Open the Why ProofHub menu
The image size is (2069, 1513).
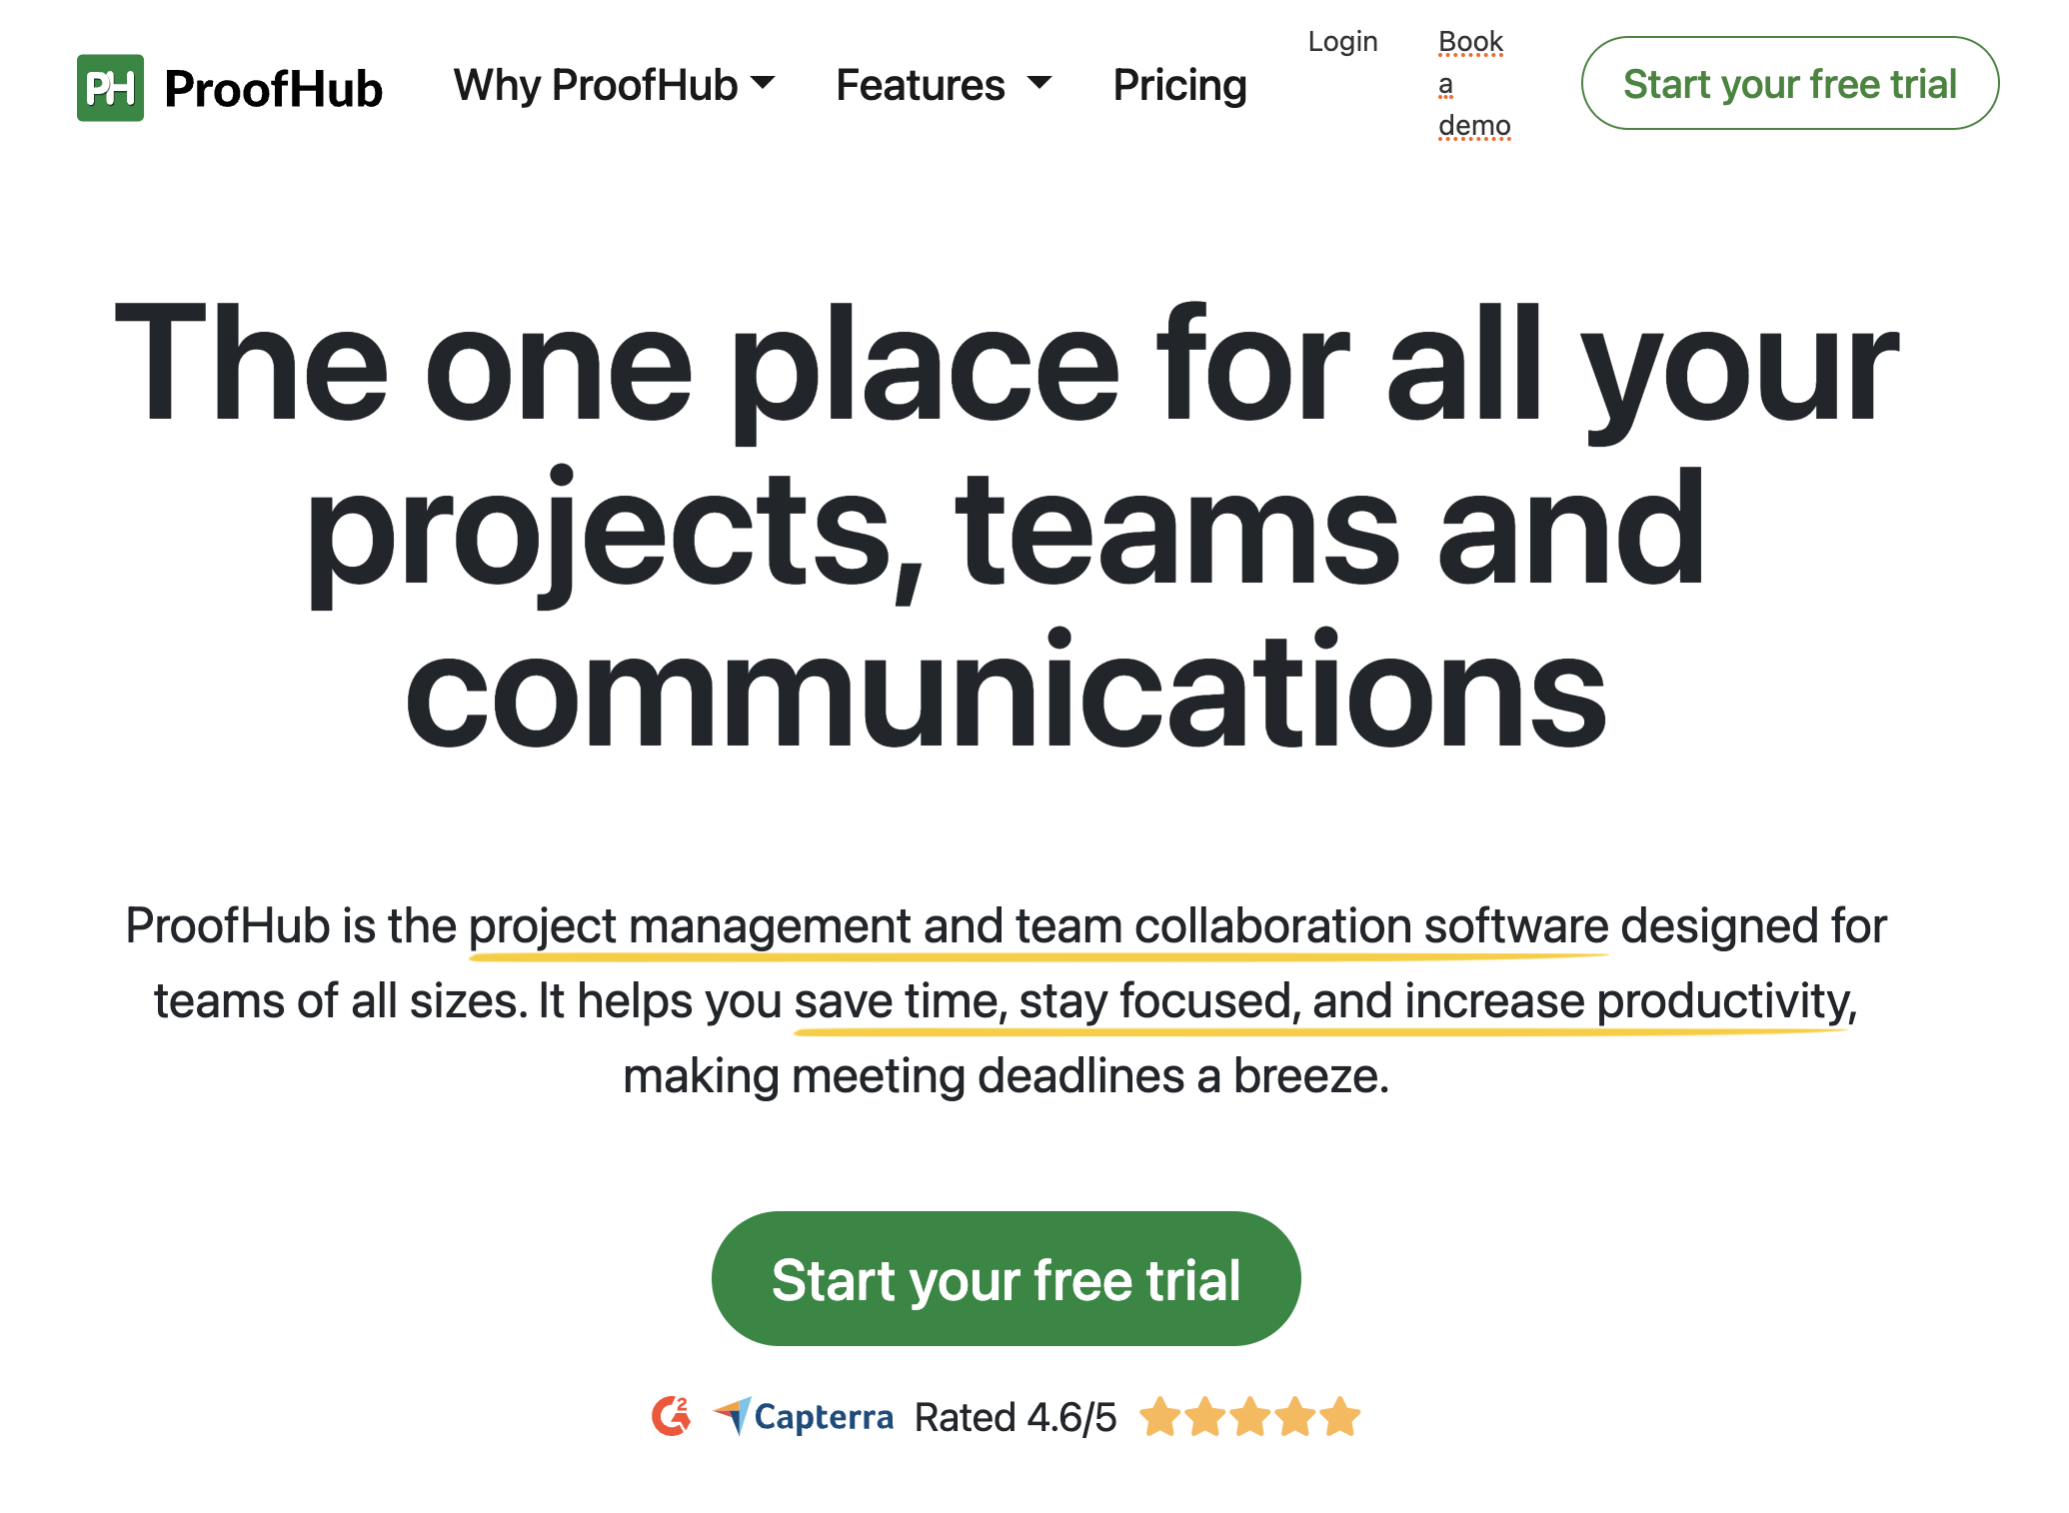click(596, 85)
